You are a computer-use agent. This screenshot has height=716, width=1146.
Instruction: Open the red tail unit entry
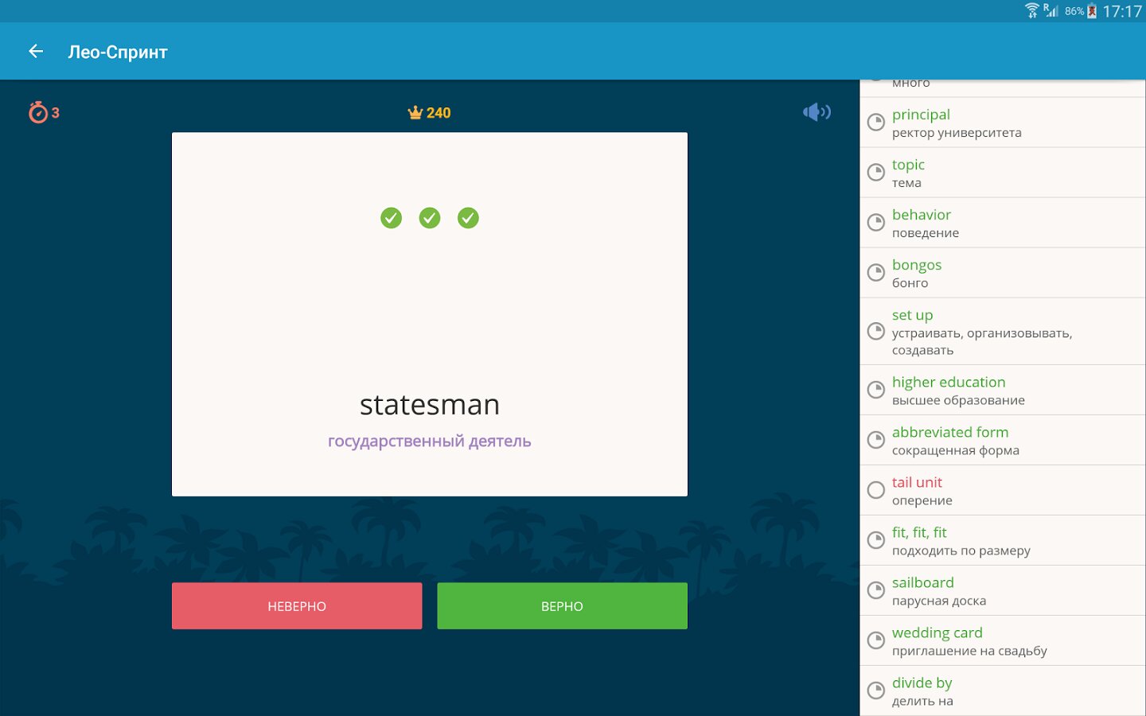pos(917,482)
